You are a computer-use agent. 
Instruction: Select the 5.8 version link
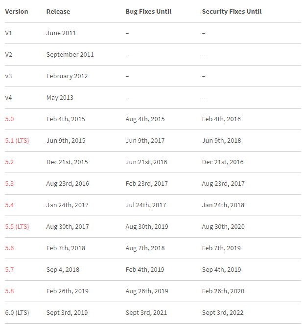pos(9,291)
